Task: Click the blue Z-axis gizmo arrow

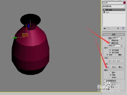Action: click(29, 25)
